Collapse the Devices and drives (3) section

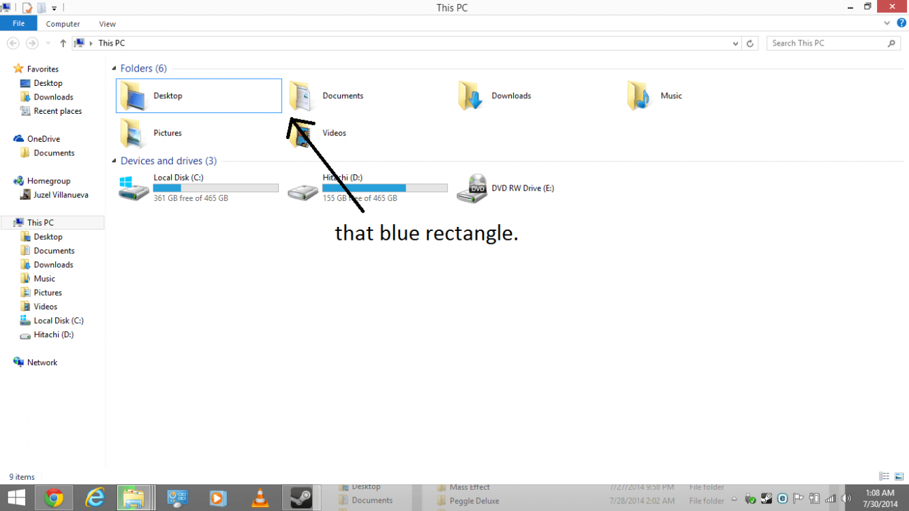click(x=113, y=161)
